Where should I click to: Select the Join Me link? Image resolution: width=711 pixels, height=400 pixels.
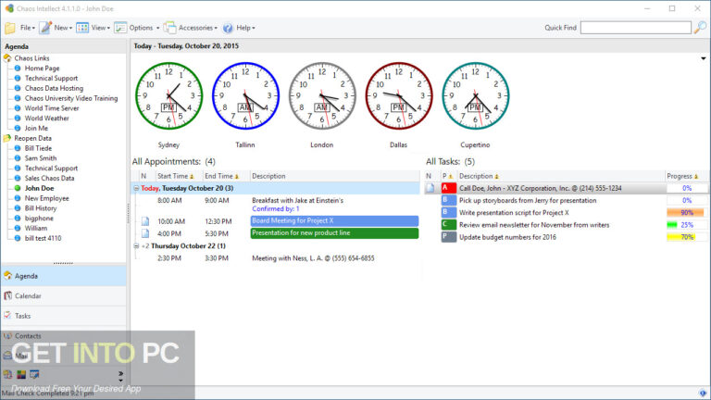coord(36,128)
